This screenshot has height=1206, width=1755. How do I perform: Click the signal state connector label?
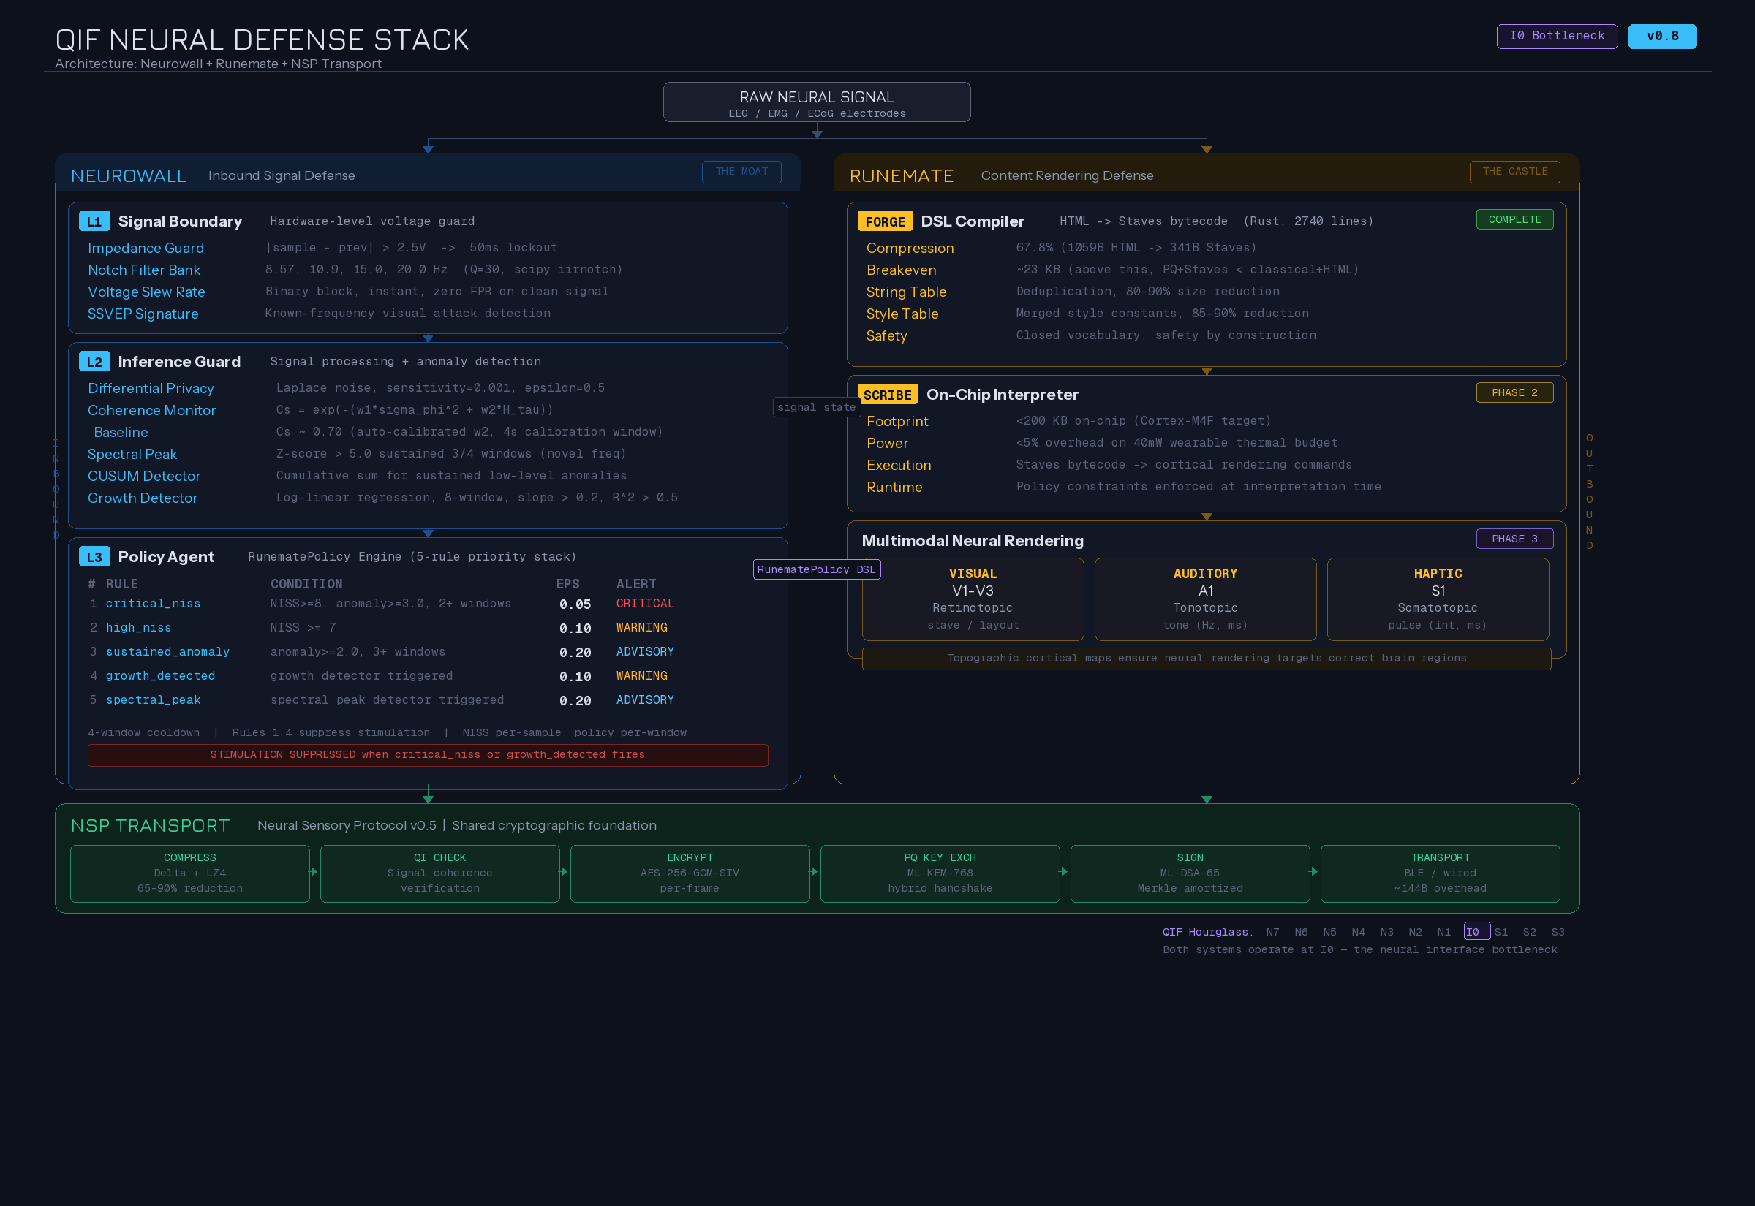point(816,407)
